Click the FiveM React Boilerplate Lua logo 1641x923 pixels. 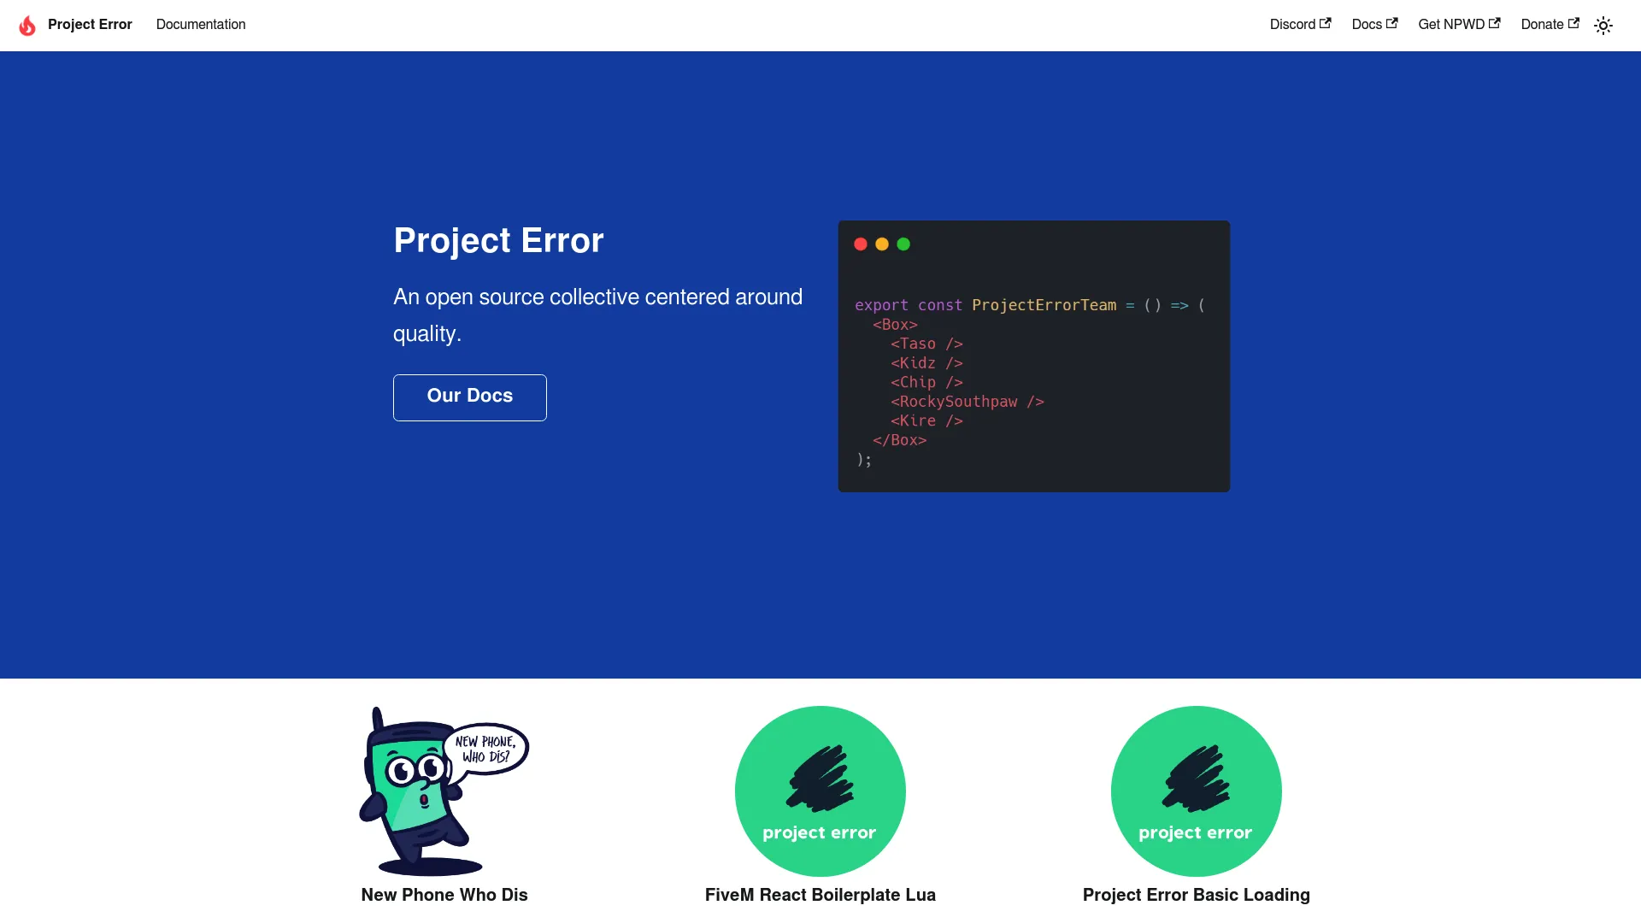click(820, 791)
